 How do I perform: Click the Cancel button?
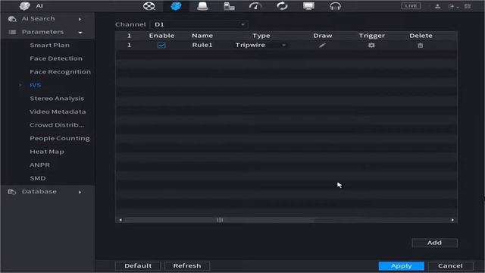pyautogui.click(x=450, y=266)
